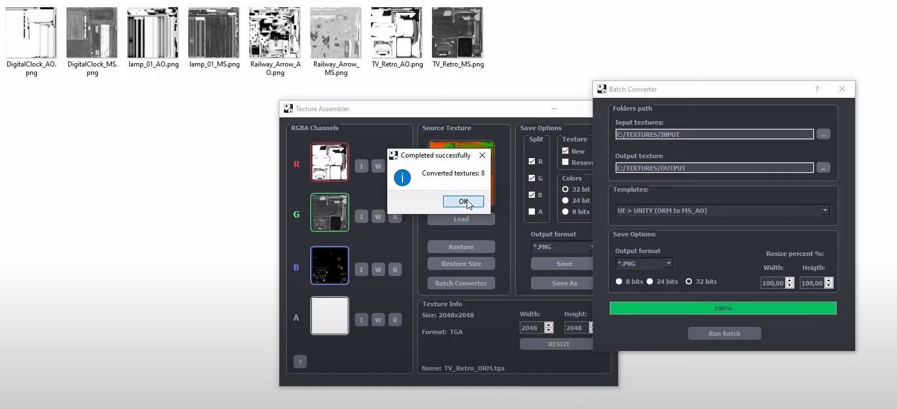Click OK in the Completed successfully dialog
The width and height of the screenshot is (897, 409).
pyautogui.click(x=463, y=201)
